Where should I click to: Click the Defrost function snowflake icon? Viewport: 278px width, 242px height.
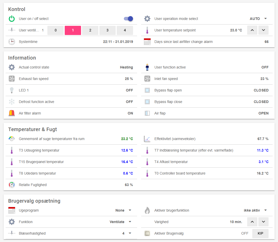[x=12, y=102]
